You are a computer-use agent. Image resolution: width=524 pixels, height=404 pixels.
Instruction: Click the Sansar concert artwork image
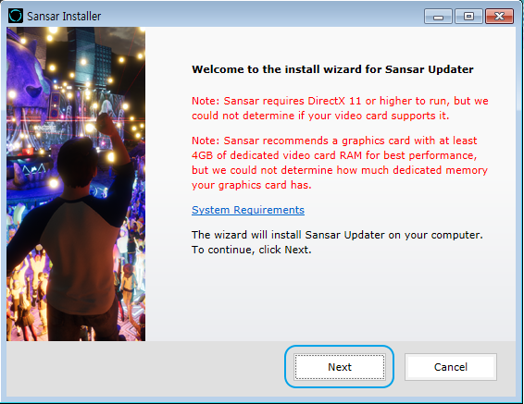click(x=76, y=184)
